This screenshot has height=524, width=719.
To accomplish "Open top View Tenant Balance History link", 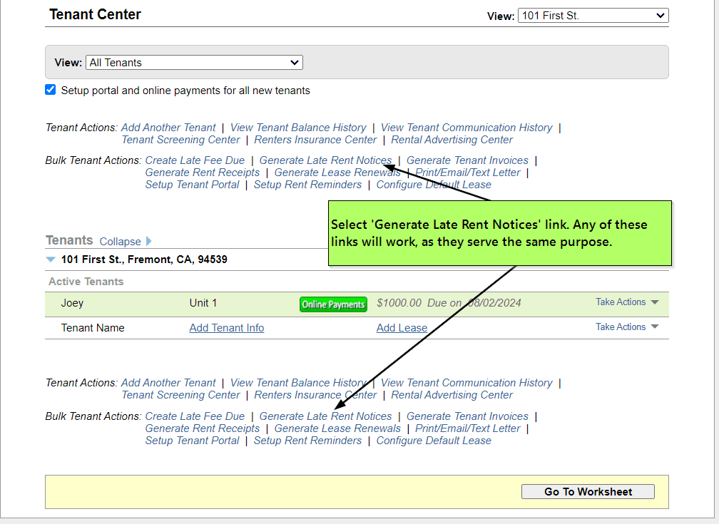I will [x=298, y=128].
